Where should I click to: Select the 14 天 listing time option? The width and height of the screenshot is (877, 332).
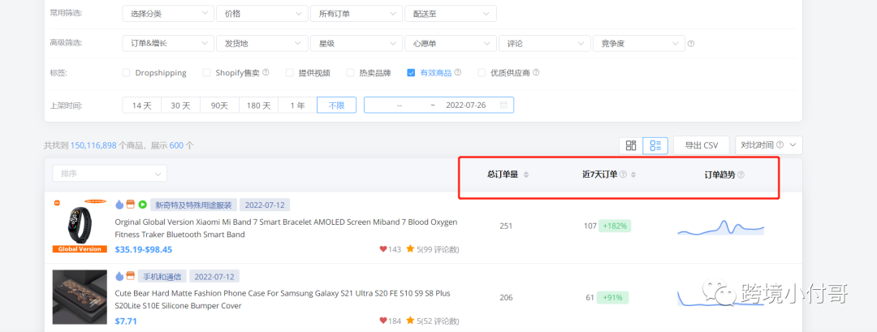pos(142,105)
